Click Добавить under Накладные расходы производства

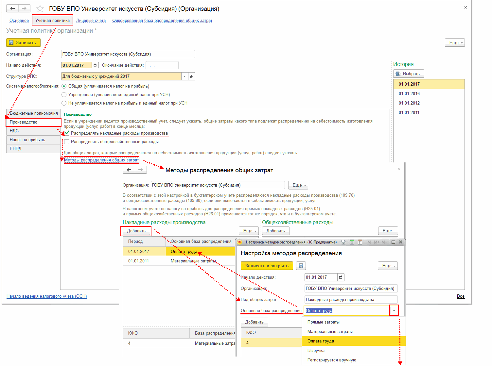[136, 231]
